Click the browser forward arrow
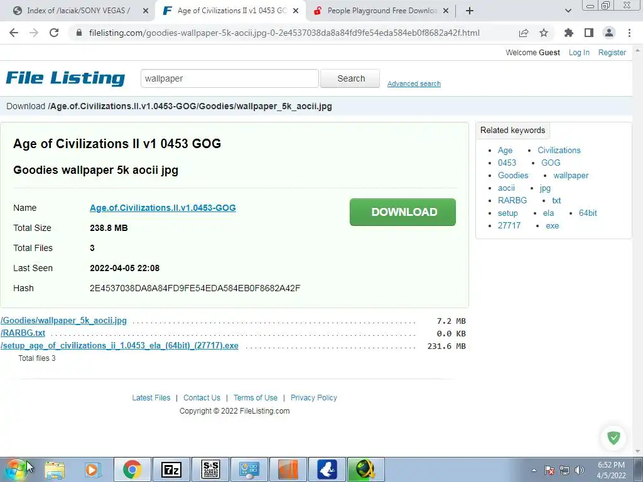Screen dimensions: 643x482 point(34,33)
